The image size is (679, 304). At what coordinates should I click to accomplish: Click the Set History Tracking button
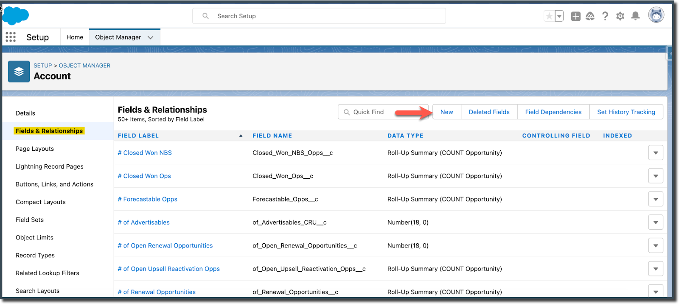626,112
